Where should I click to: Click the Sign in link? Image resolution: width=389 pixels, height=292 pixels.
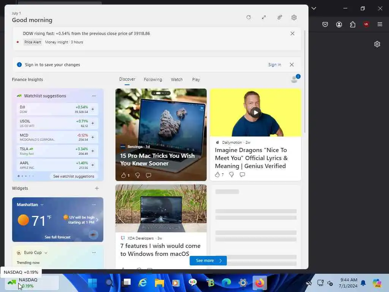click(274, 65)
